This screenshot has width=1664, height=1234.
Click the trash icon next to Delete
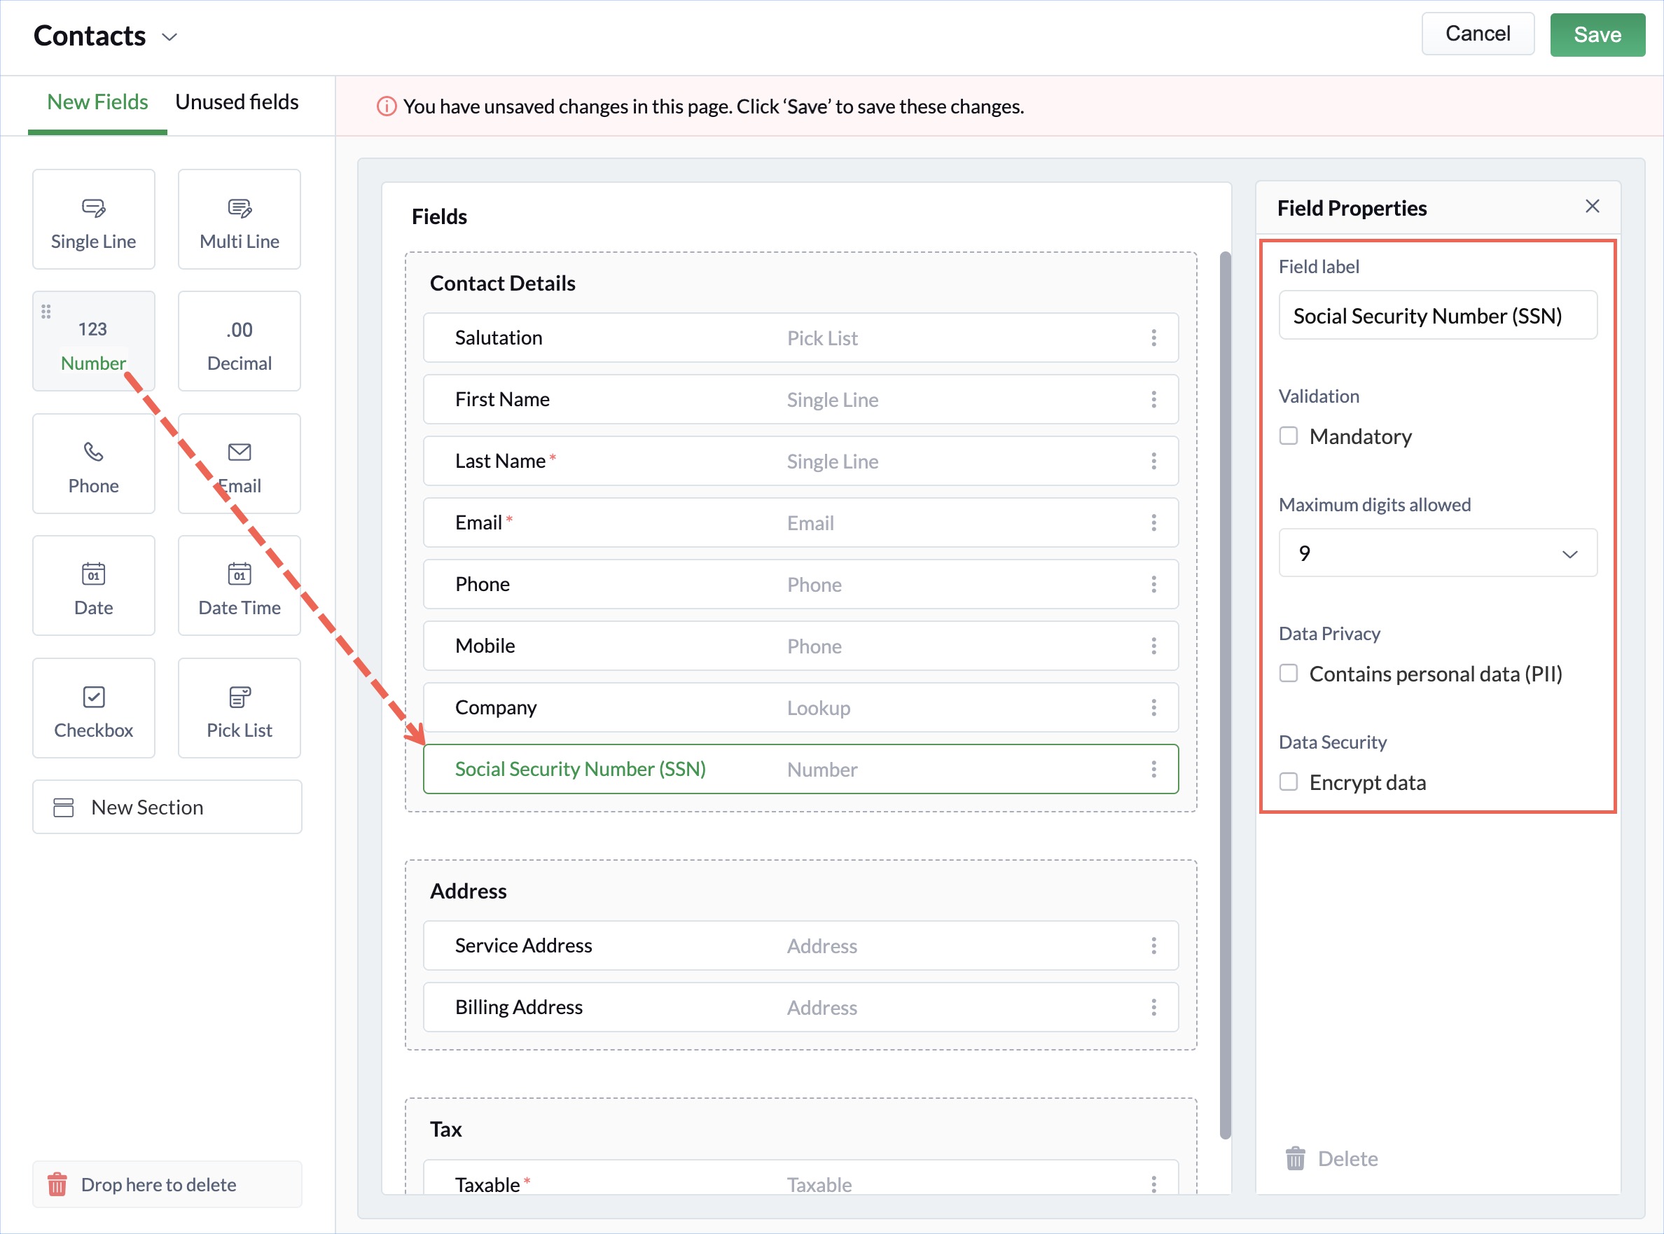1295,1158
